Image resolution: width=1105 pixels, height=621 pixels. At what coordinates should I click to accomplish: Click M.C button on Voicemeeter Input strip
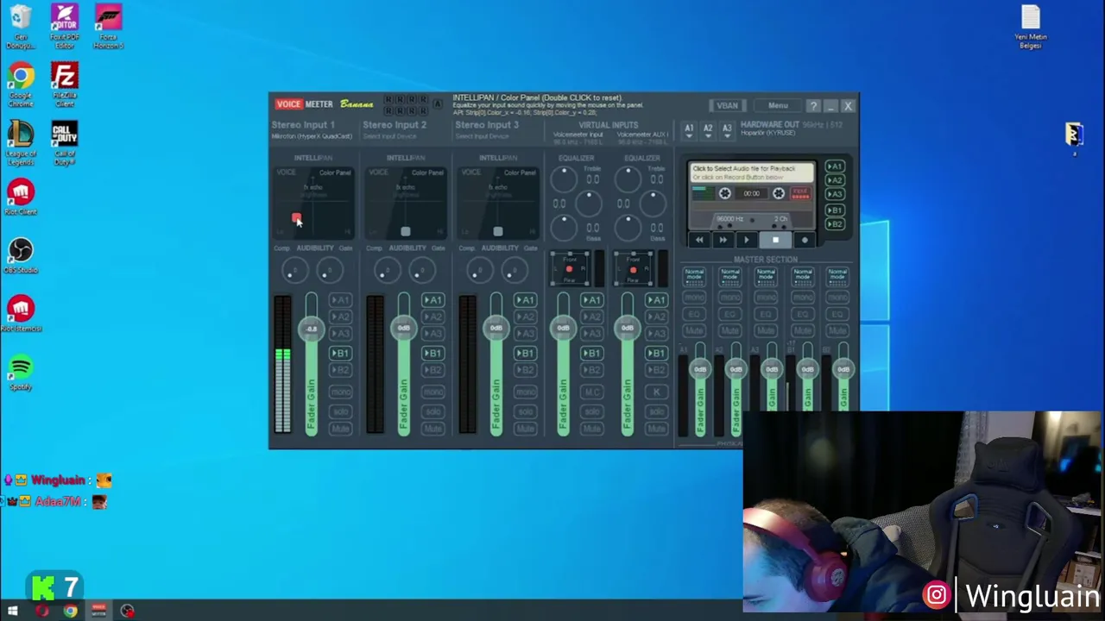591,392
